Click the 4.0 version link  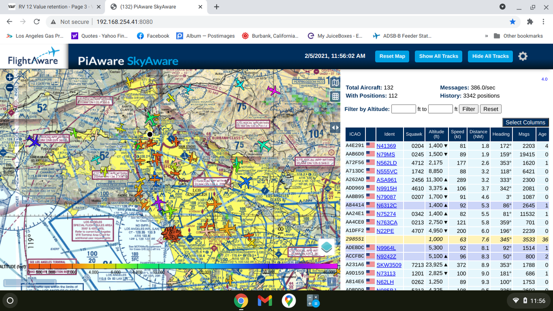pos(544,79)
